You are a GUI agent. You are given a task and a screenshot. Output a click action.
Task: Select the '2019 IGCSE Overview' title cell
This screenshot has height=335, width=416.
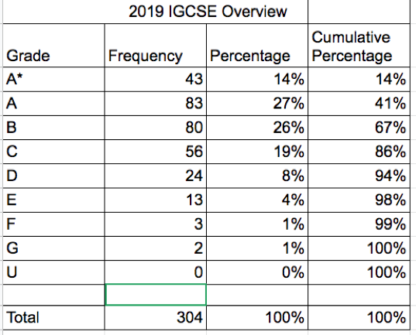pos(155,12)
